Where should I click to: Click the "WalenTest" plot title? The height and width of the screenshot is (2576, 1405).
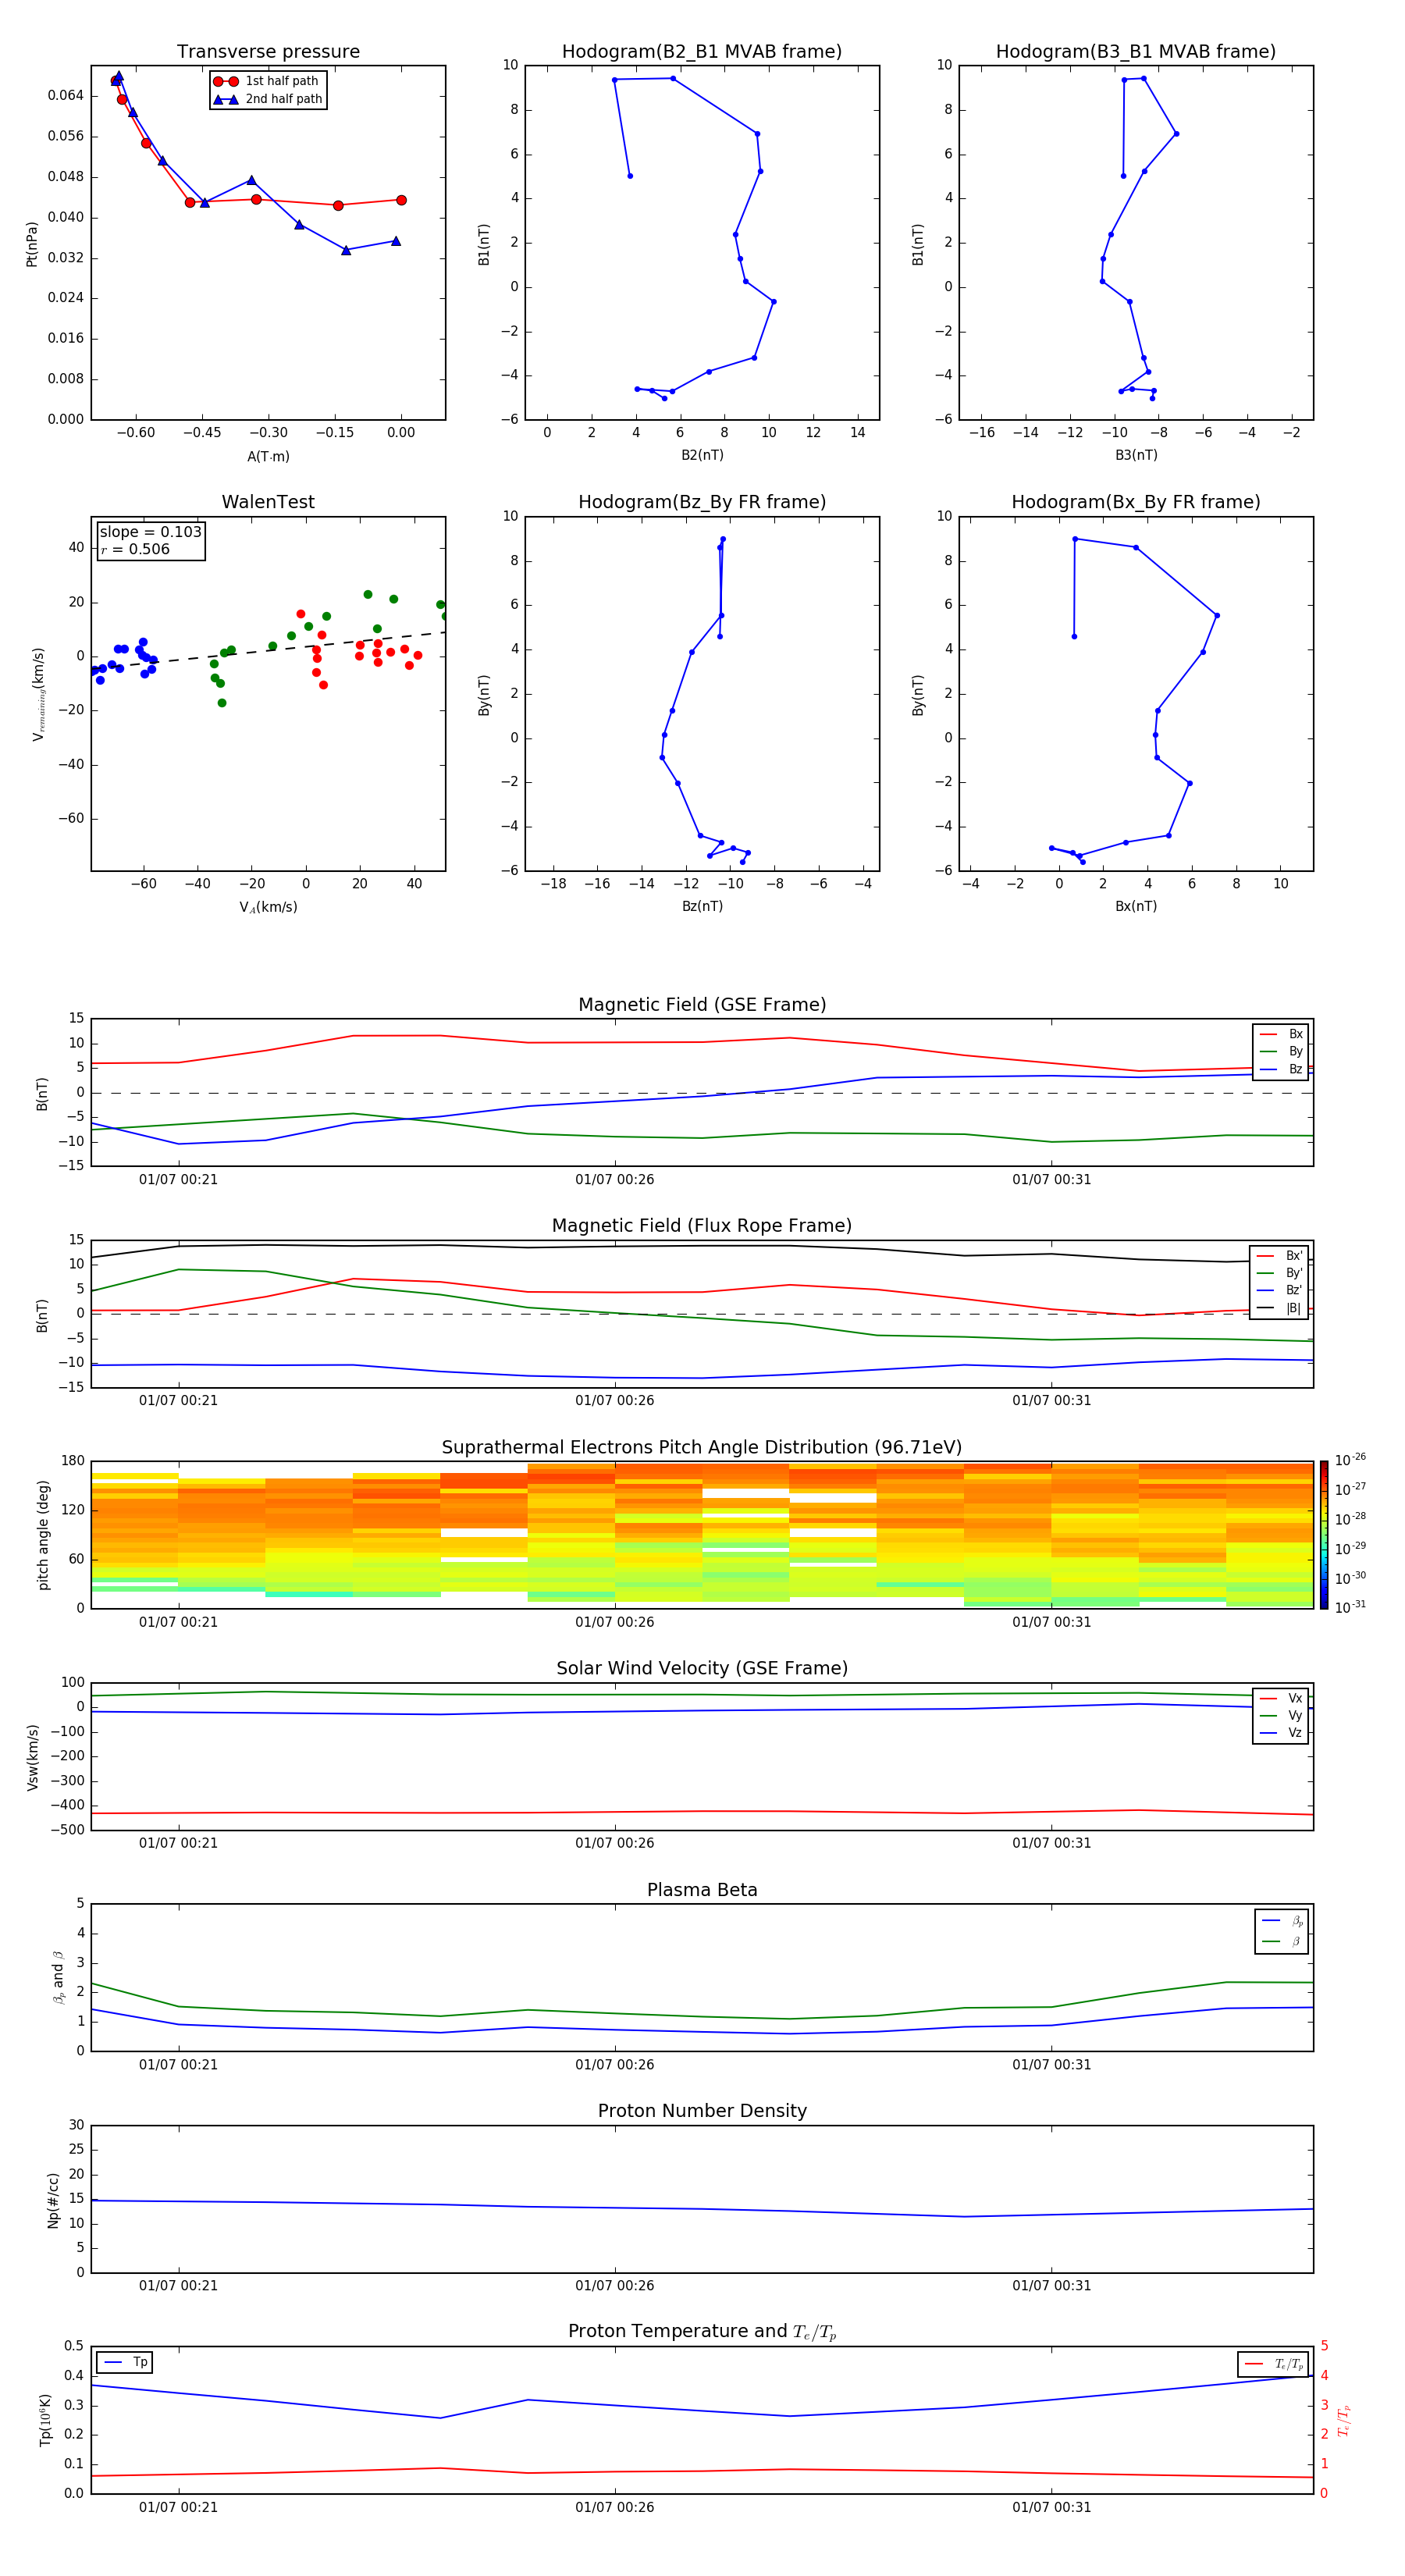tap(268, 502)
